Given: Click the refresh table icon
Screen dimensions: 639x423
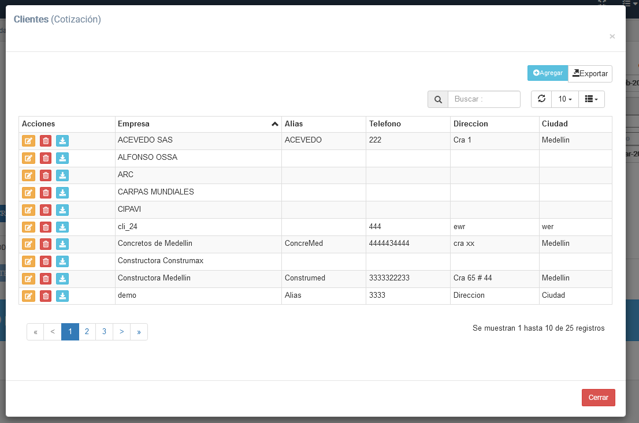Looking at the screenshot, I should pyautogui.click(x=541, y=99).
